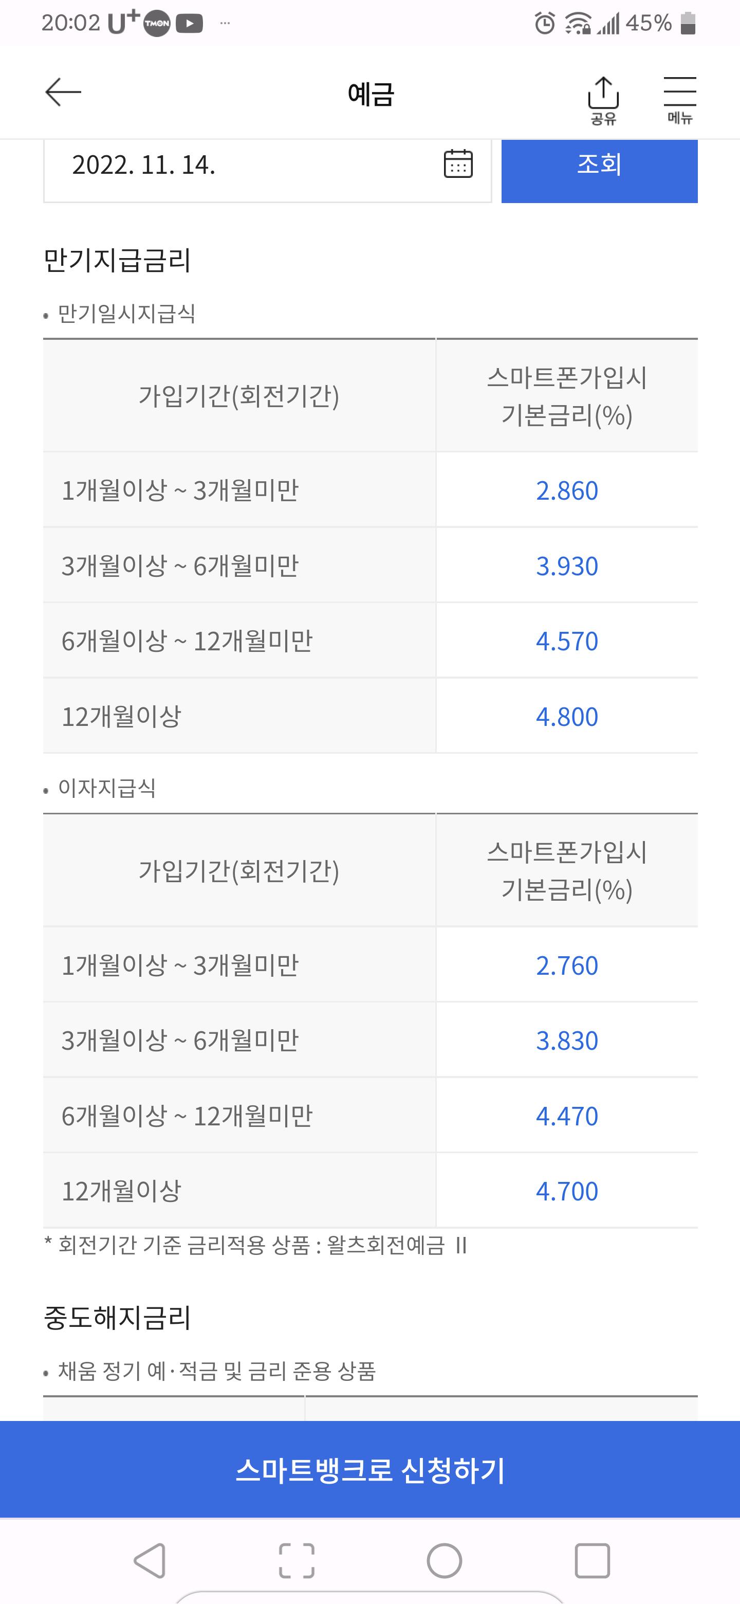
Task: Tap the screen capture bracket icon
Action: coord(297,1560)
